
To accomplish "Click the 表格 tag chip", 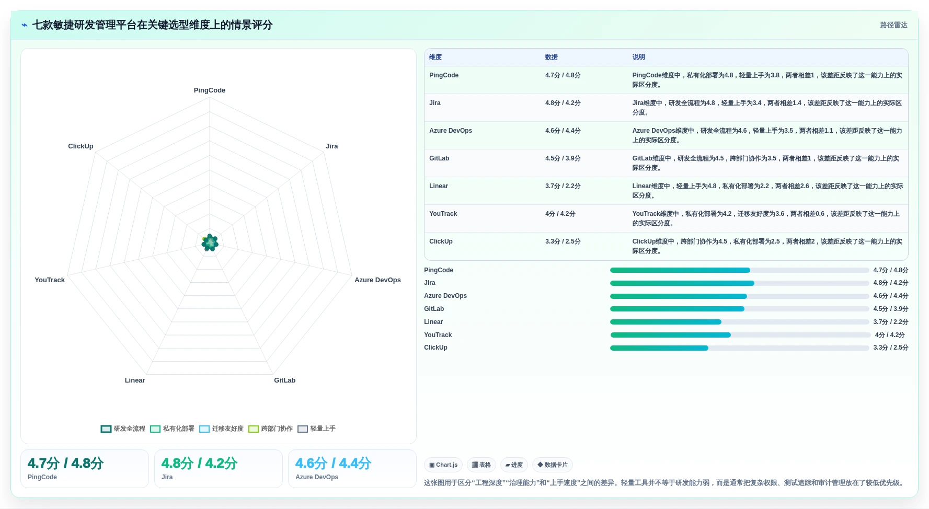I will (x=481, y=465).
